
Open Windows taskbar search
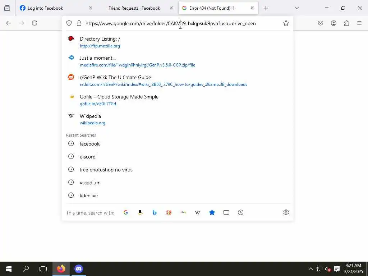(26, 269)
